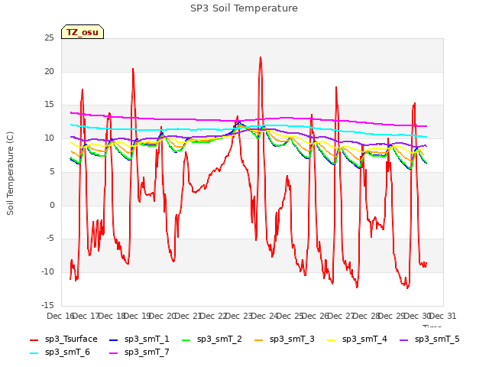
Task: Click the Dec 20 x-axis tick label
Action: point(162,316)
